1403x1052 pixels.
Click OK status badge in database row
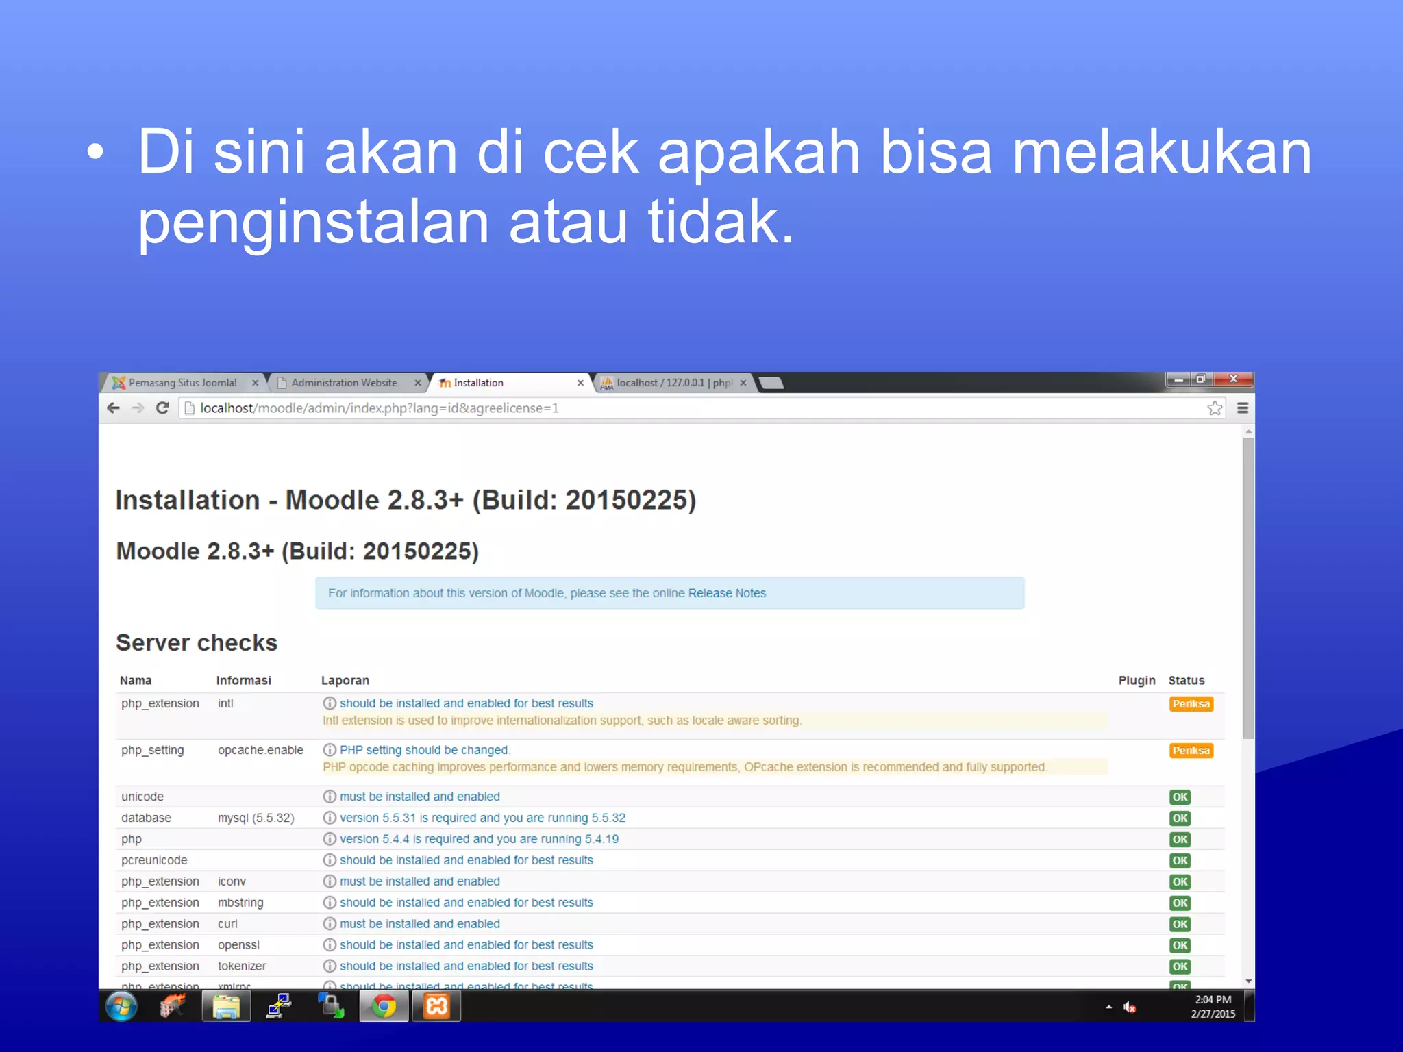[1180, 818]
